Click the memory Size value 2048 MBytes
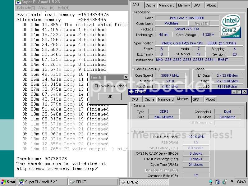 pyautogui.click(x=164, y=117)
